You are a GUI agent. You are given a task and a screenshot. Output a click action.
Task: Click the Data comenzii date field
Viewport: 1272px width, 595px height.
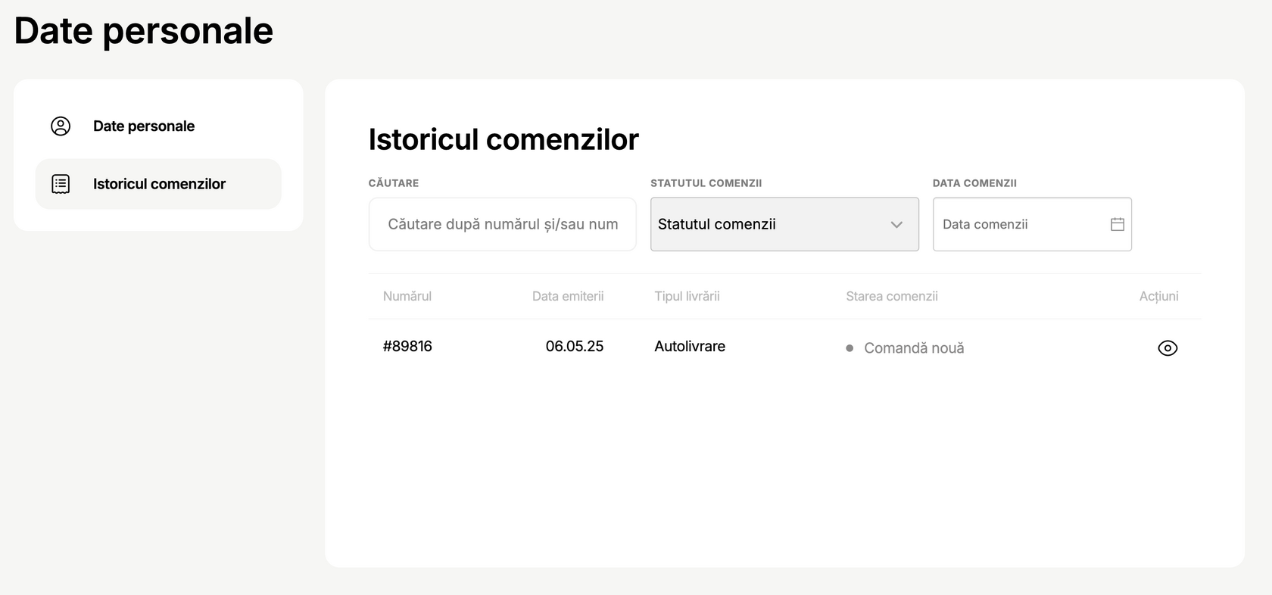(1032, 224)
